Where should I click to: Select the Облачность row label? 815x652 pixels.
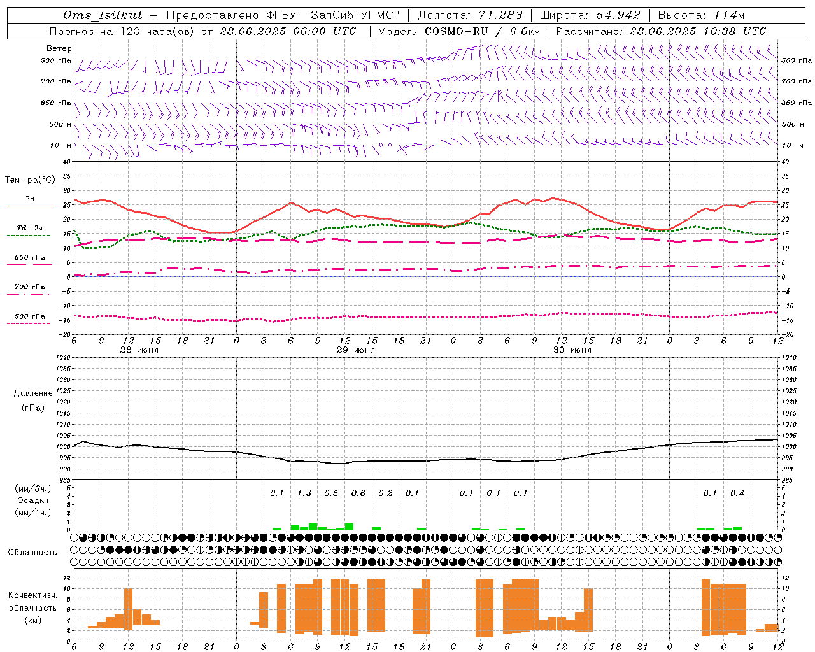point(32,552)
